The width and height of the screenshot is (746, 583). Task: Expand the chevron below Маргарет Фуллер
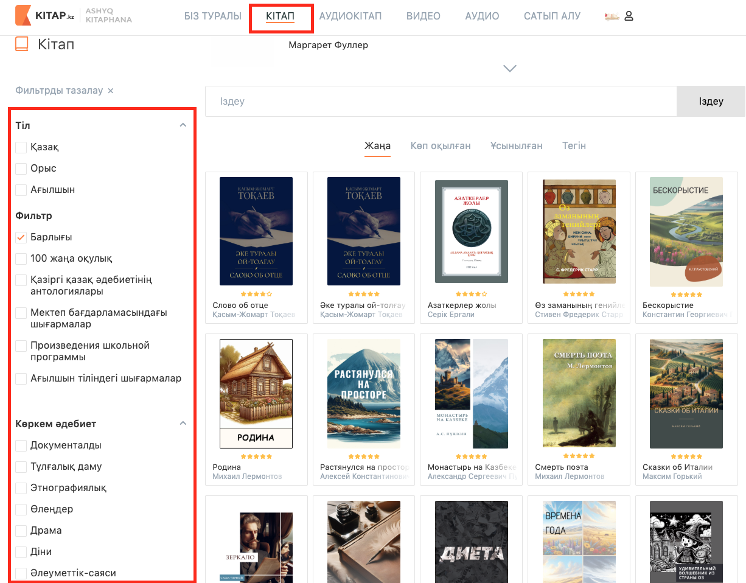(510, 69)
